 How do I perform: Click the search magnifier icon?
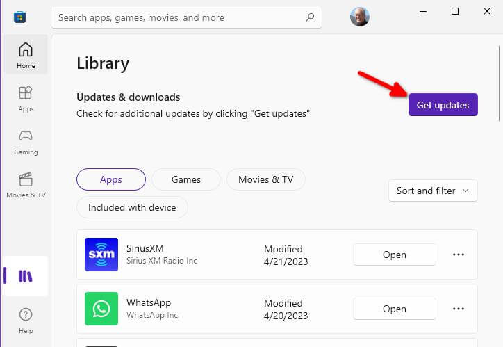(310, 17)
